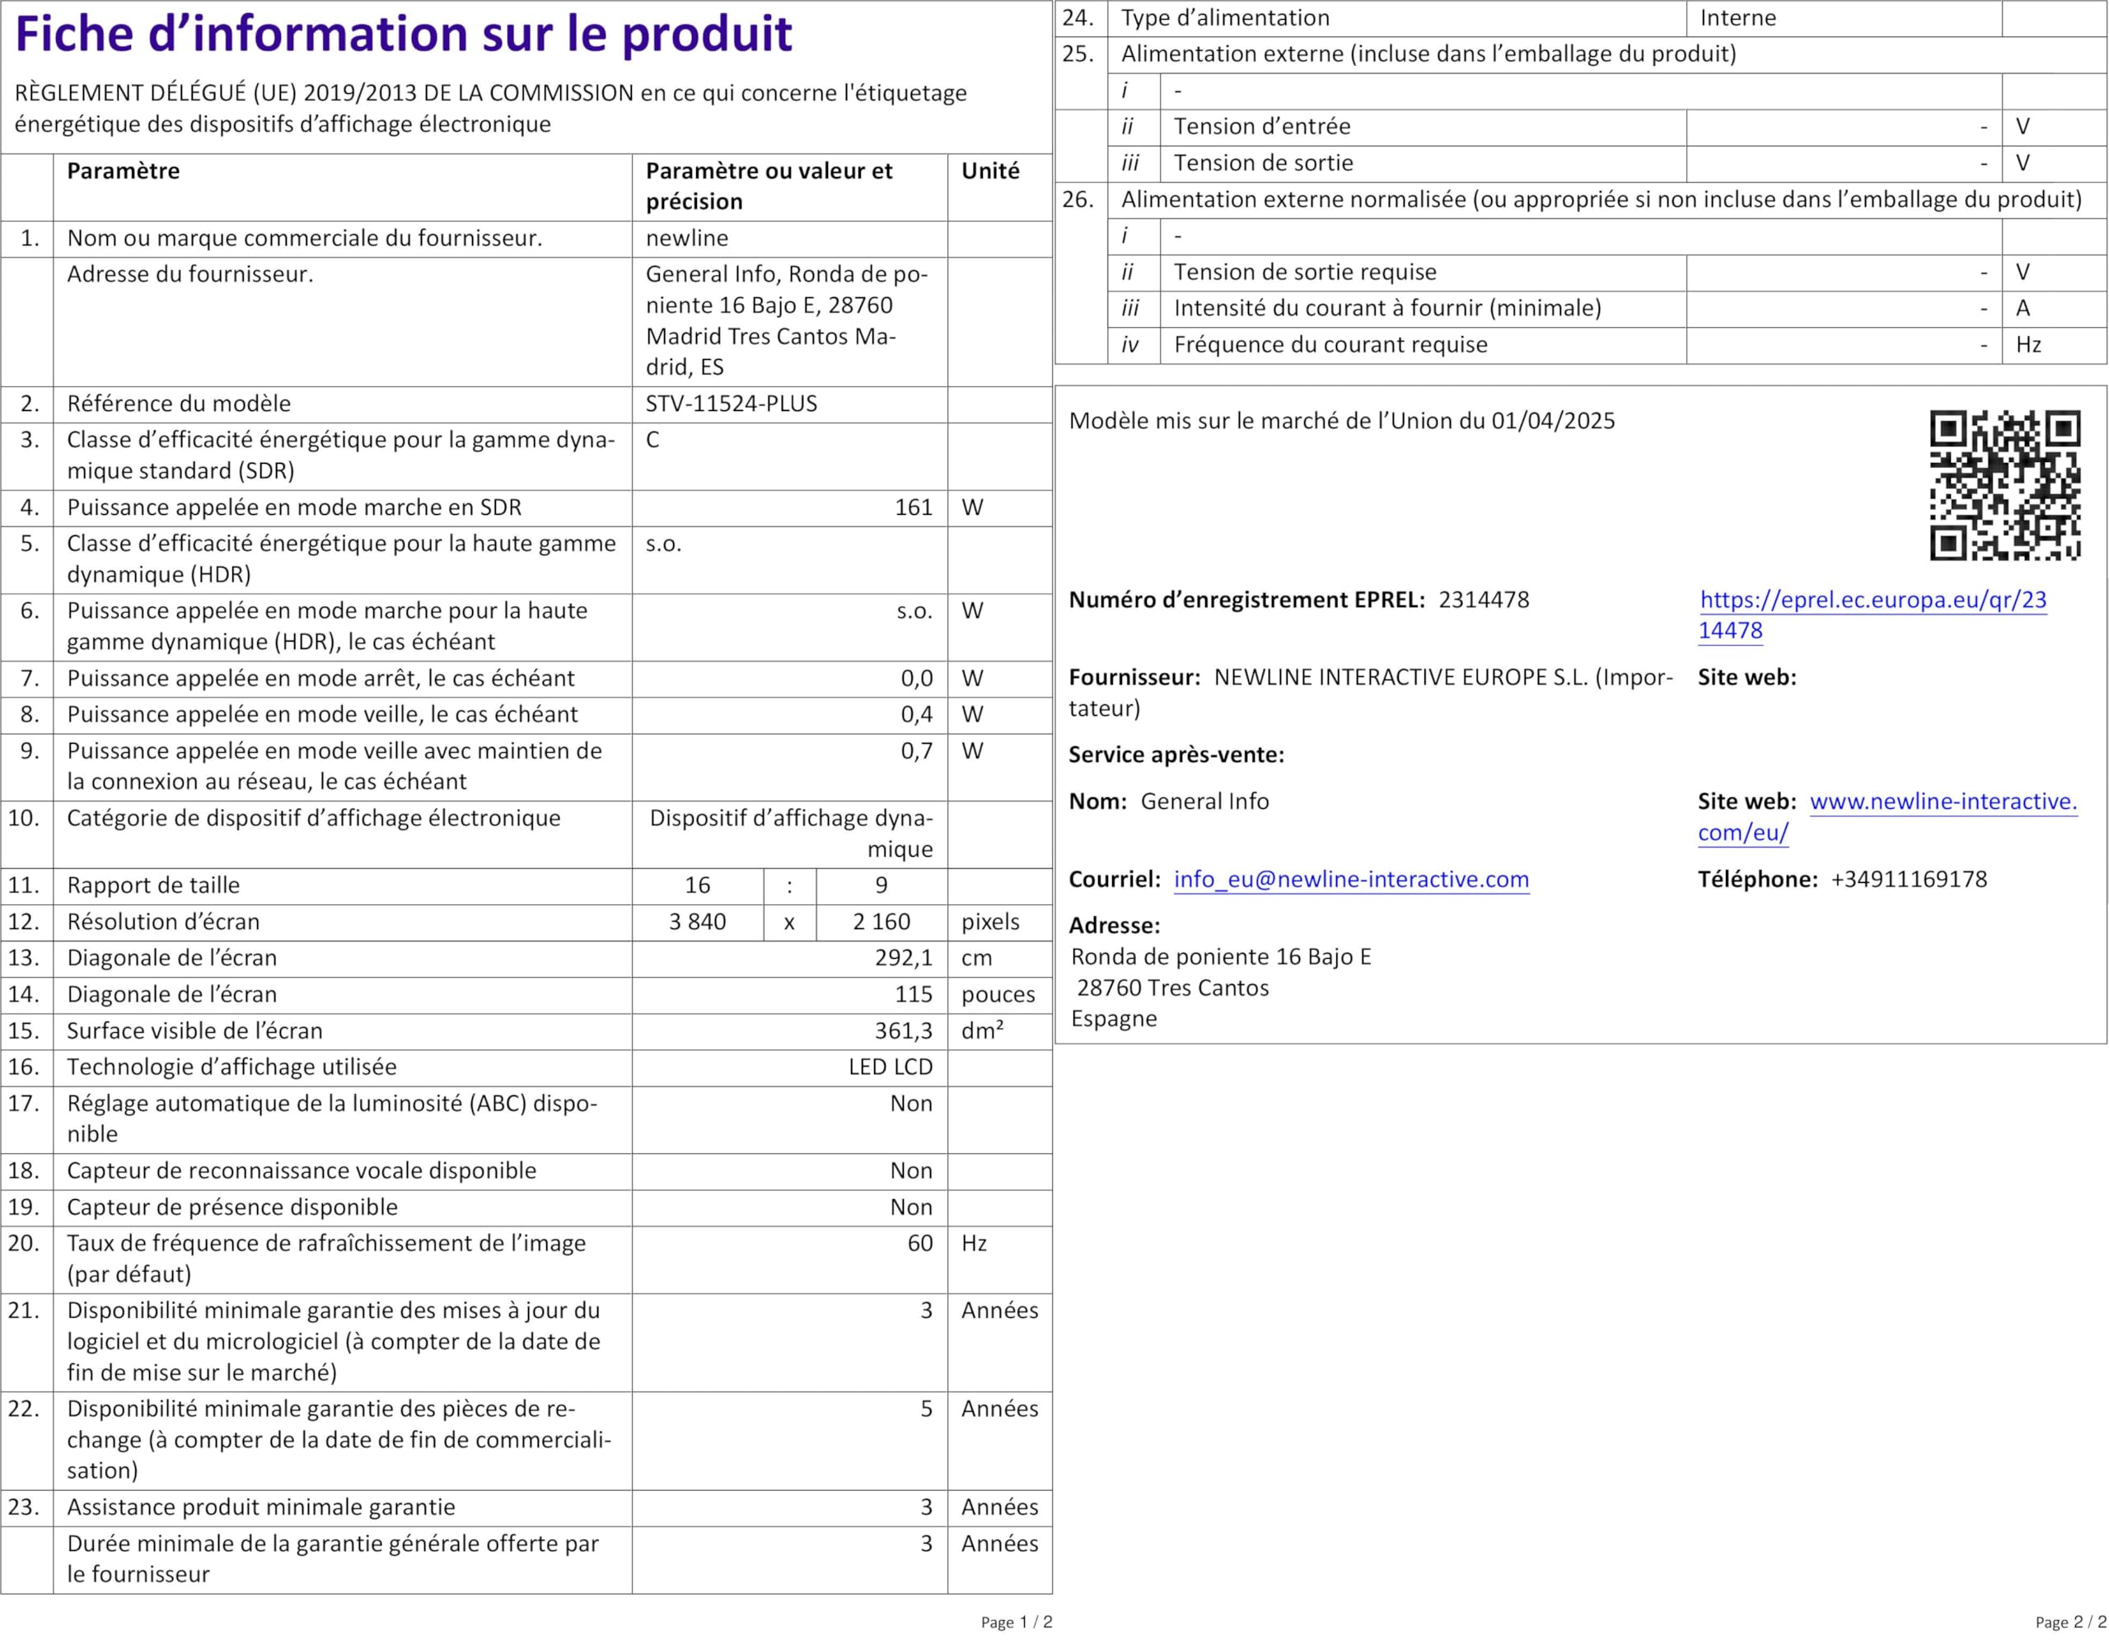Image resolution: width=2109 pixels, height=1649 pixels.
Task: Select the model reference 'STV-11524-PLUS'
Action: [x=731, y=404]
